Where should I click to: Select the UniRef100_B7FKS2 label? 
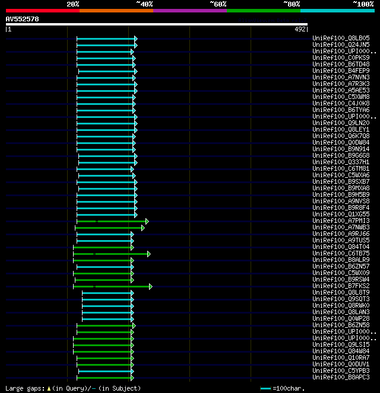[x=341, y=286]
